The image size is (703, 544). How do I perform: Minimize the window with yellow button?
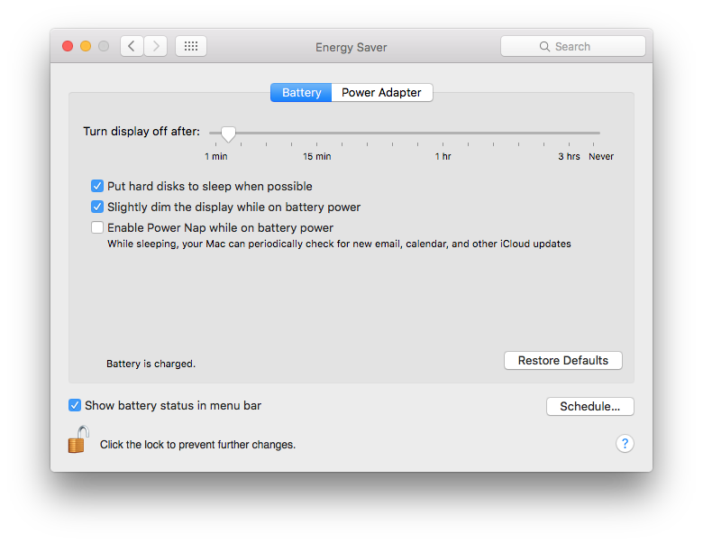tap(86, 46)
